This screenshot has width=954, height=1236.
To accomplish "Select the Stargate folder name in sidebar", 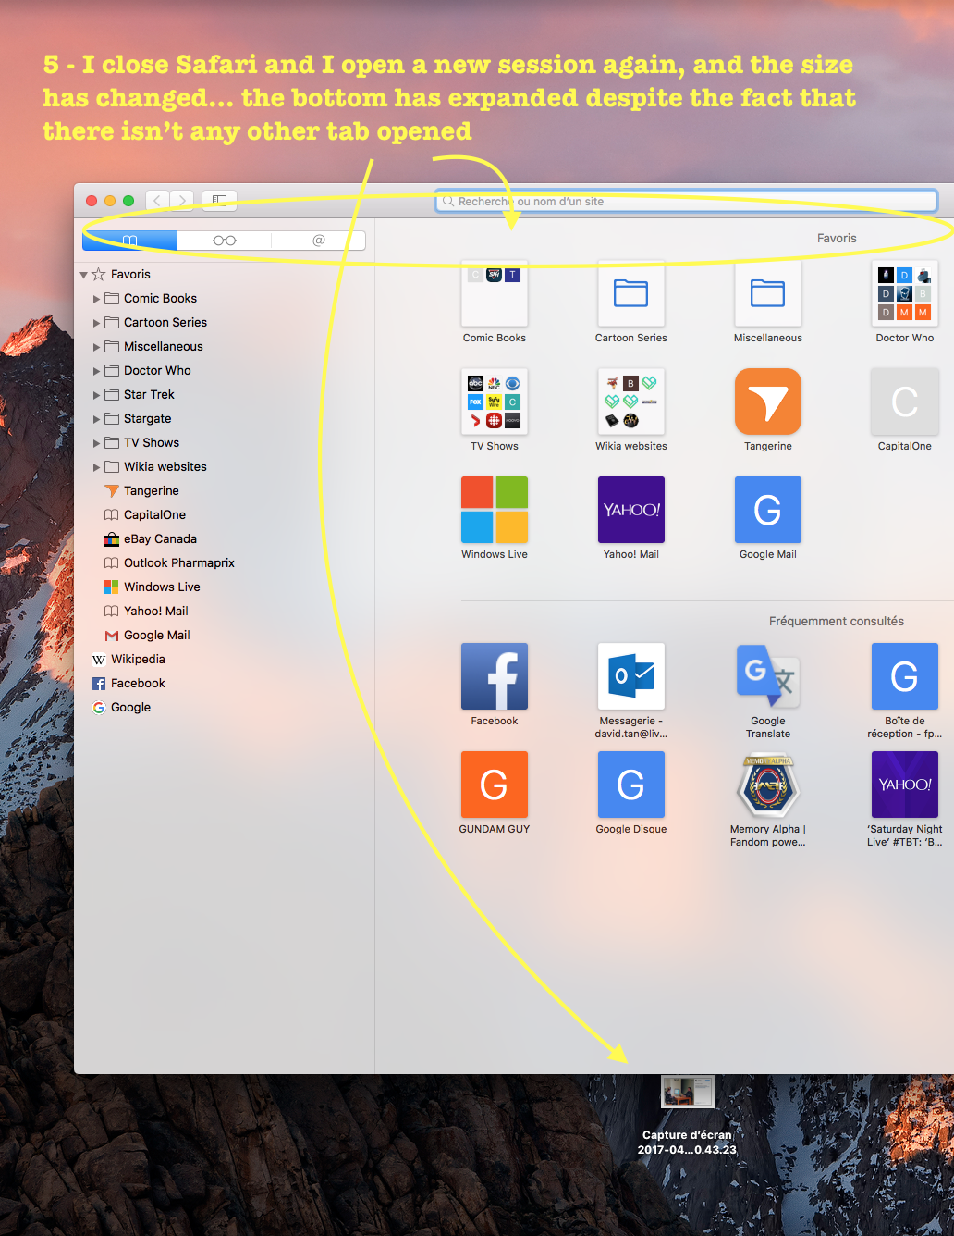I will coord(148,419).
